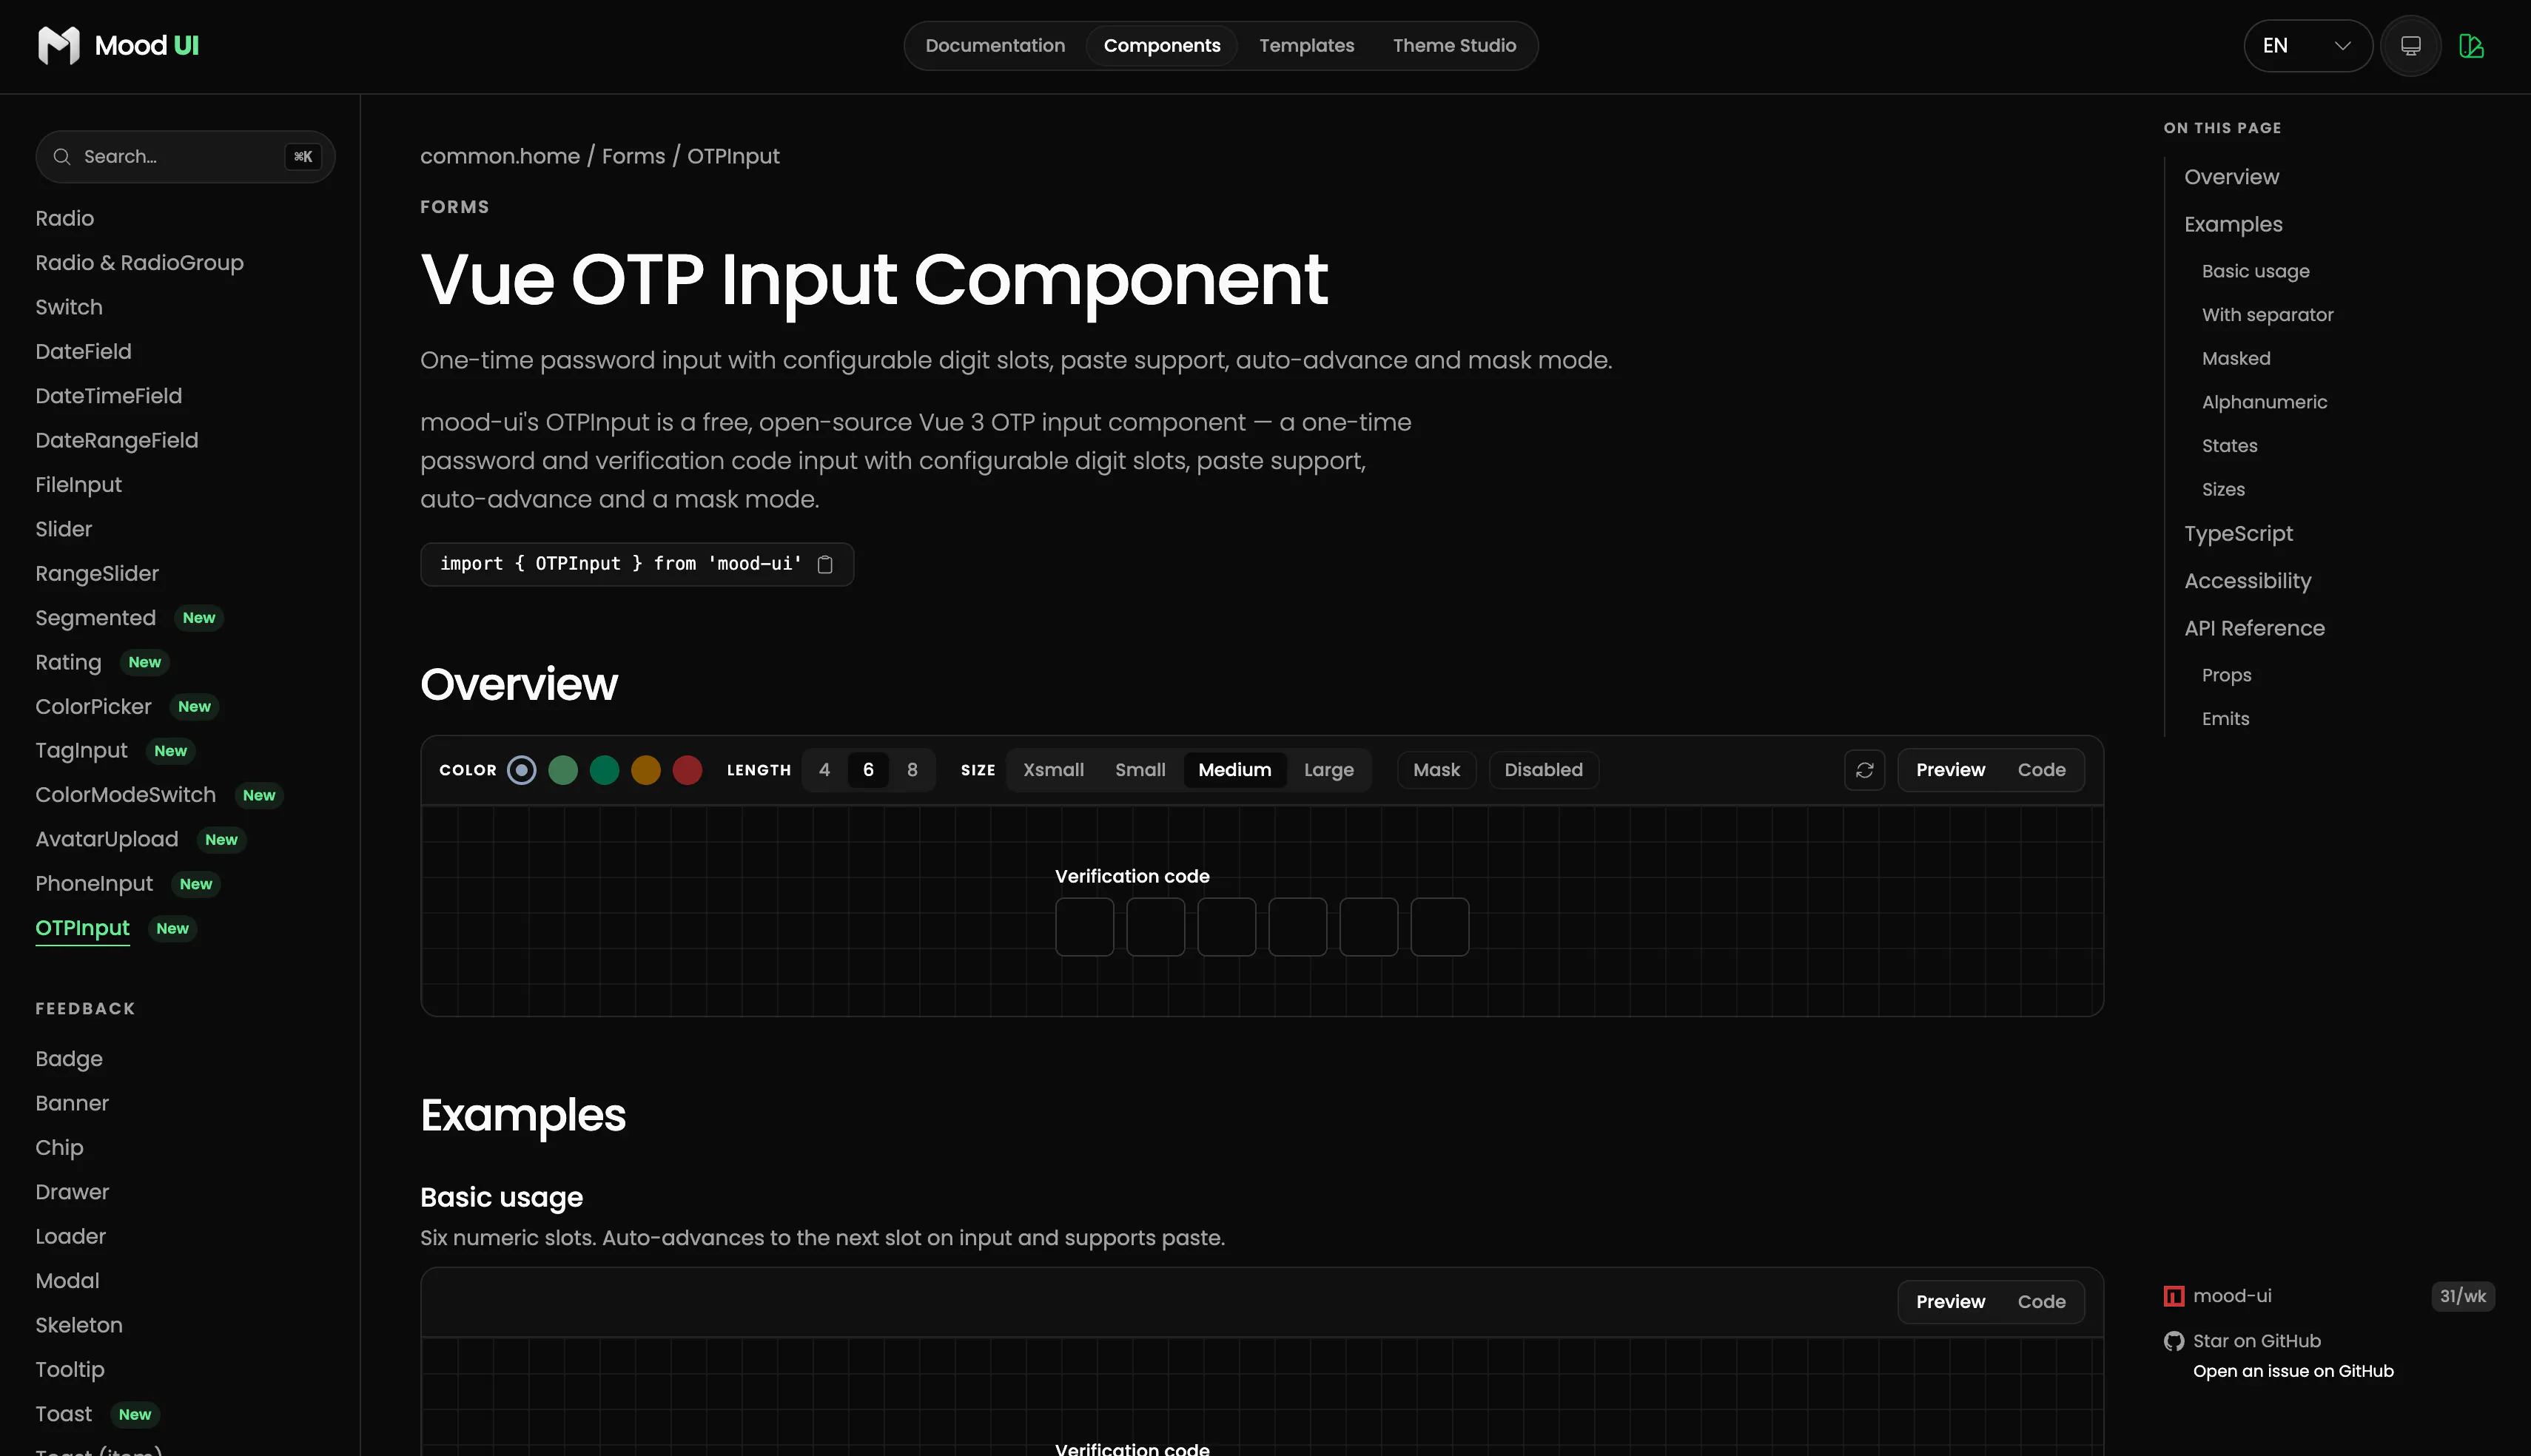The image size is (2531, 1456).
Task: Go to Forms in the breadcrumb
Action: [x=633, y=156]
